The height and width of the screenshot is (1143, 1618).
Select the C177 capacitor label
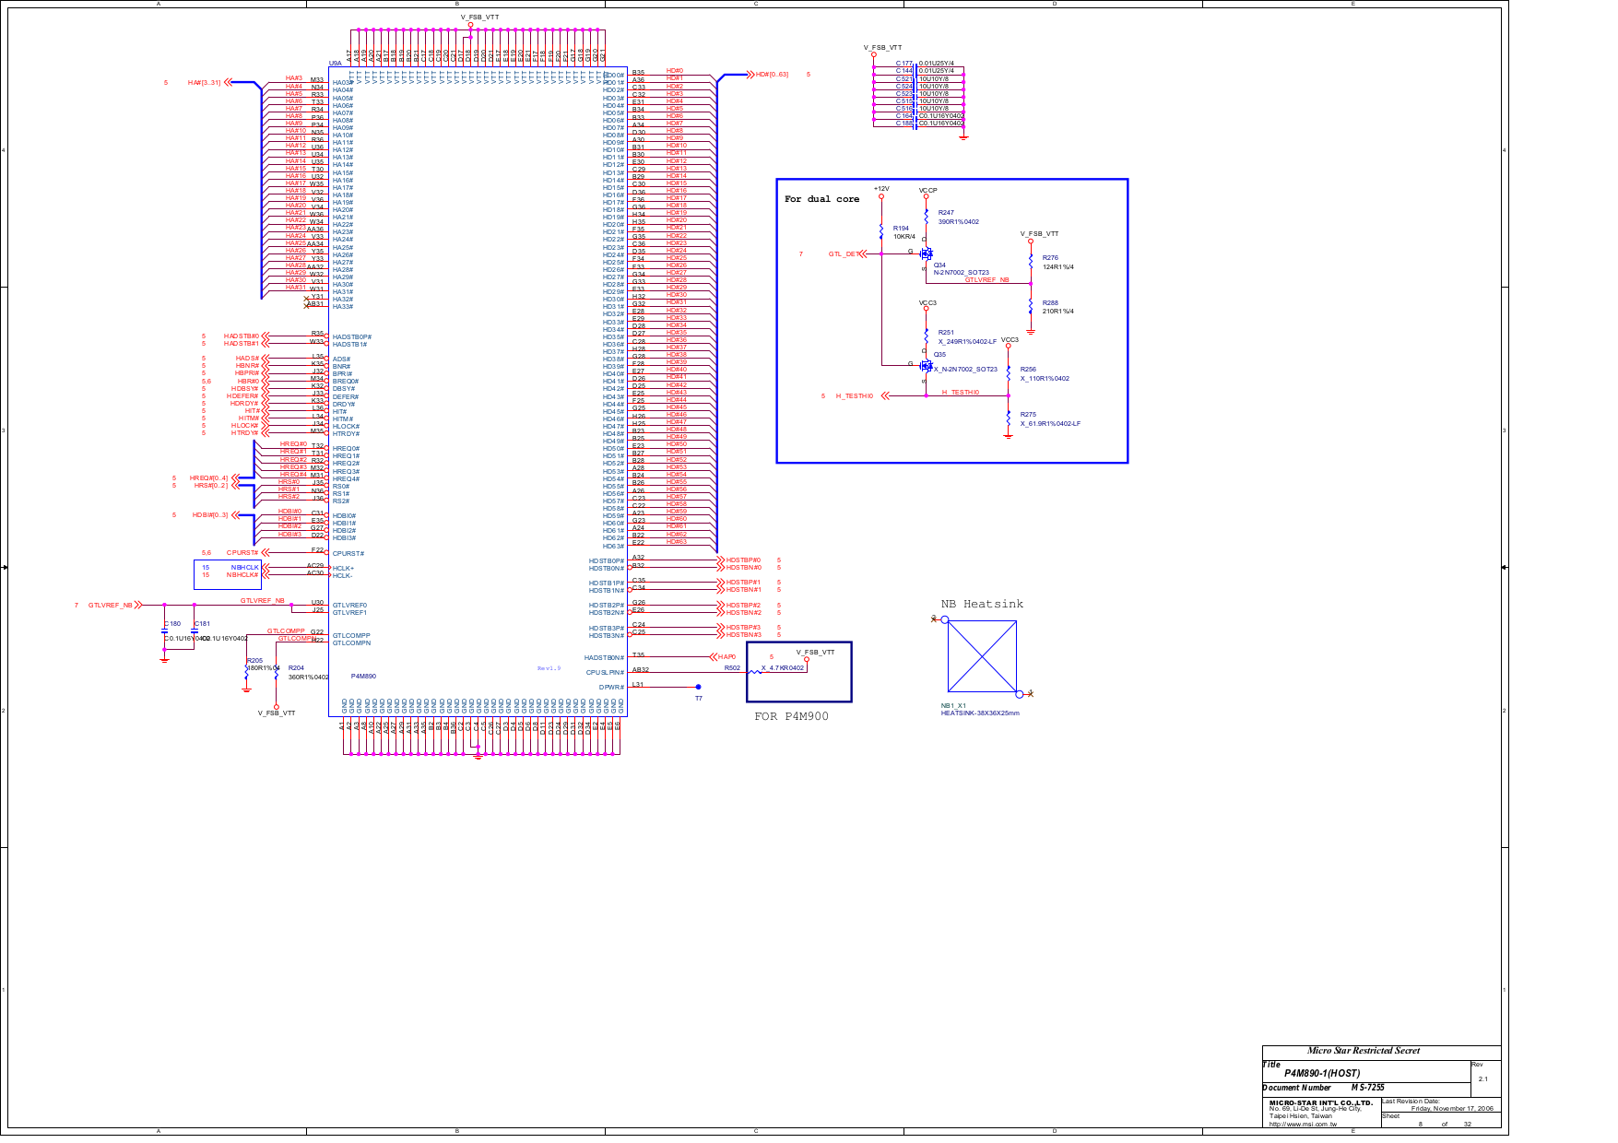tap(904, 64)
